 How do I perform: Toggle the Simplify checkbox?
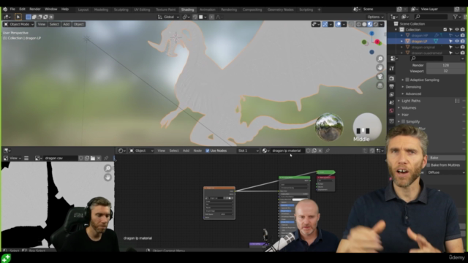point(403,122)
